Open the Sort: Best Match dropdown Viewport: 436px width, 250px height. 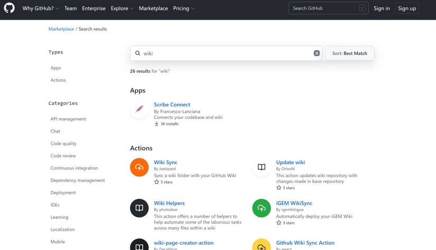[x=349, y=53]
